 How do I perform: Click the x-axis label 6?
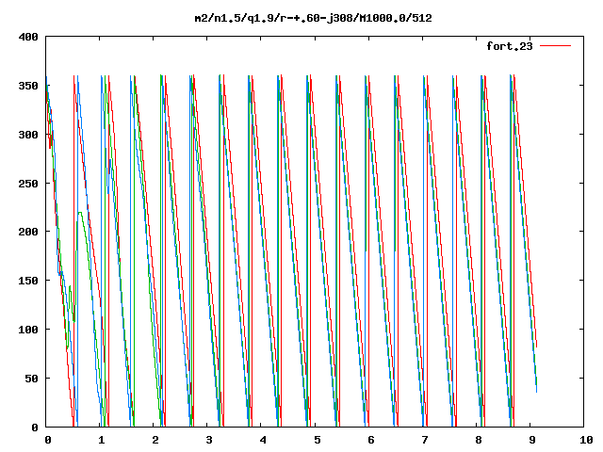point(370,440)
